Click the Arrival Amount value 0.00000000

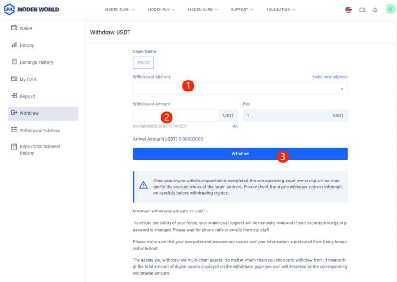[x=191, y=139]
